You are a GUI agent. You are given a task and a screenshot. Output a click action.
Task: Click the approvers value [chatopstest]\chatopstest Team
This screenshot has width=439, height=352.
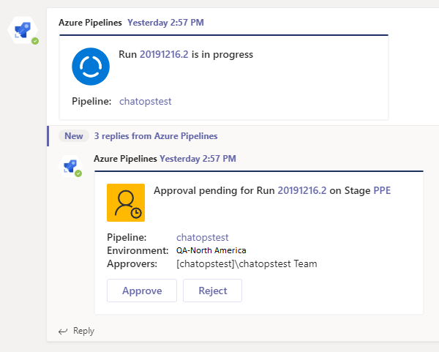tap(247, 263)
